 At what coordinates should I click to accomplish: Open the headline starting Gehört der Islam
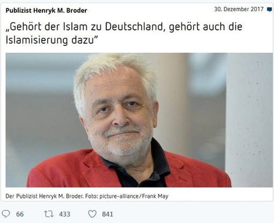pyautogui.click(x=124, y=33)
